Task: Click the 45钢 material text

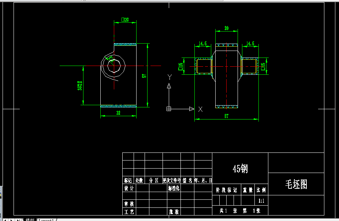Action: [240, 169]
